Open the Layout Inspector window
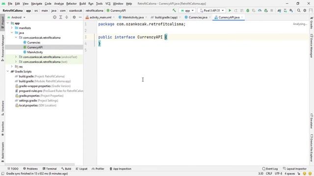The height and width of the screenshot is (176, 314). tap(294, 169)
